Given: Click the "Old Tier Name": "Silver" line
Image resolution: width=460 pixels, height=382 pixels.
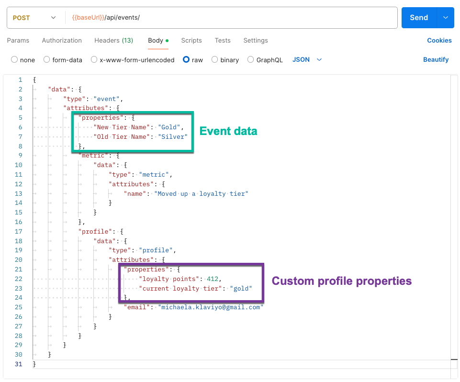Looking at the screenshot, I should point(140,137).
